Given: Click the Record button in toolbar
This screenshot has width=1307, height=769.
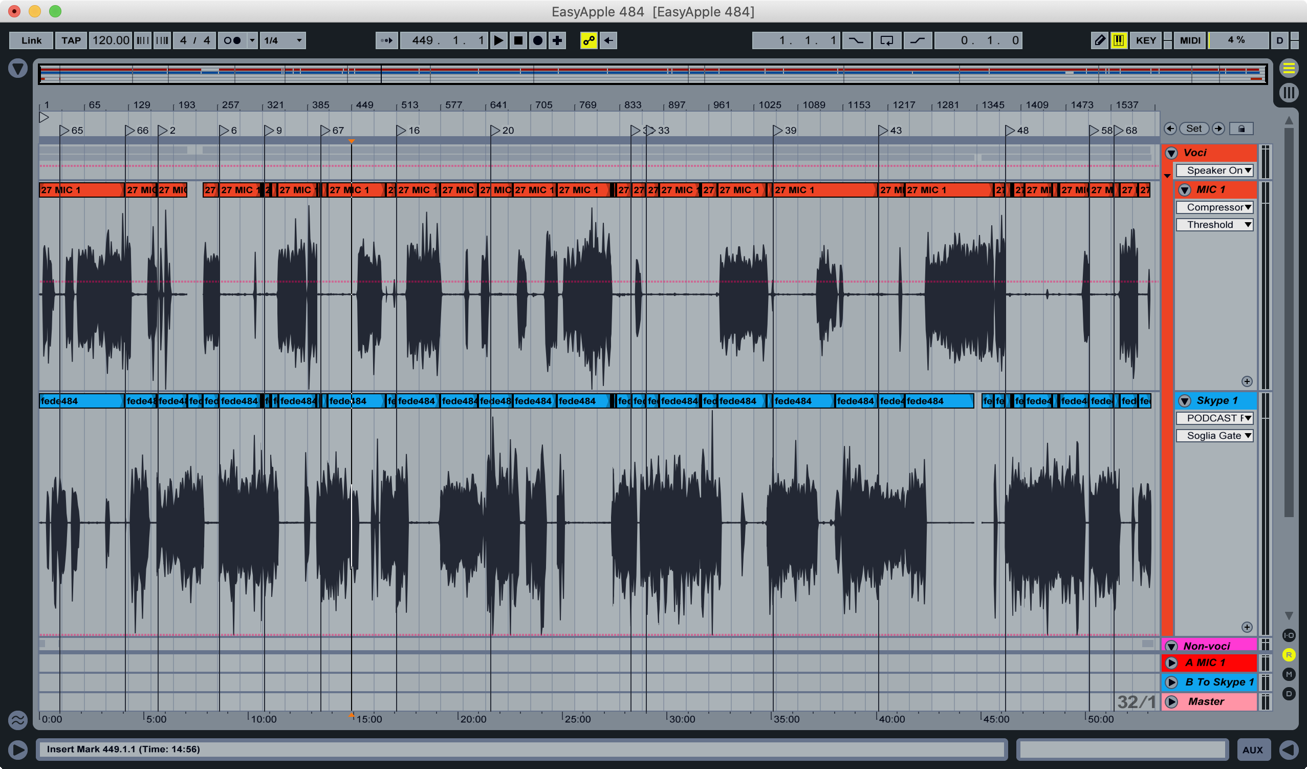Looking at the screenshot, I should (539, 40).
